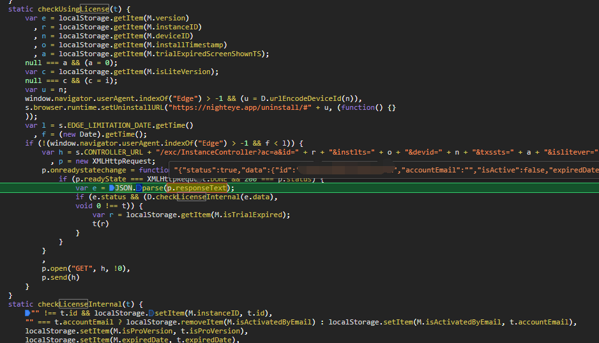Click the breakpoint marker before "" !== t.id
Image resolution: width=599 pixels, height=343 pixels.
coord(27,313)
